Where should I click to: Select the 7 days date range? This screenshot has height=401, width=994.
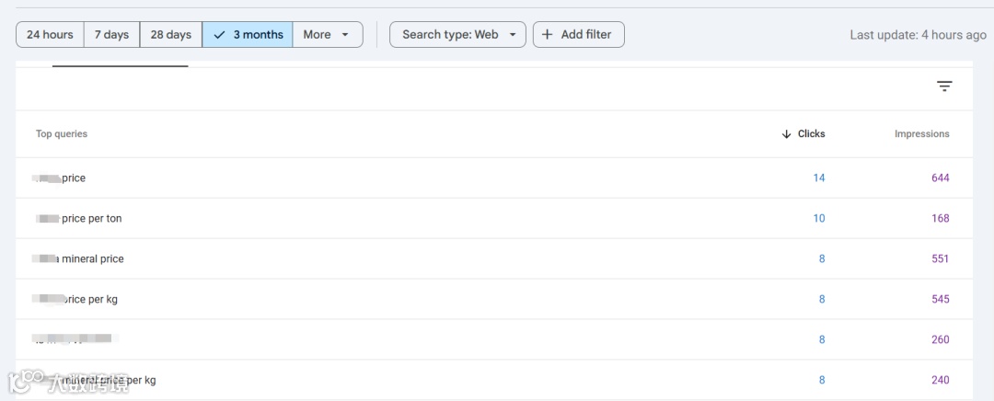[x=111, y=35]
